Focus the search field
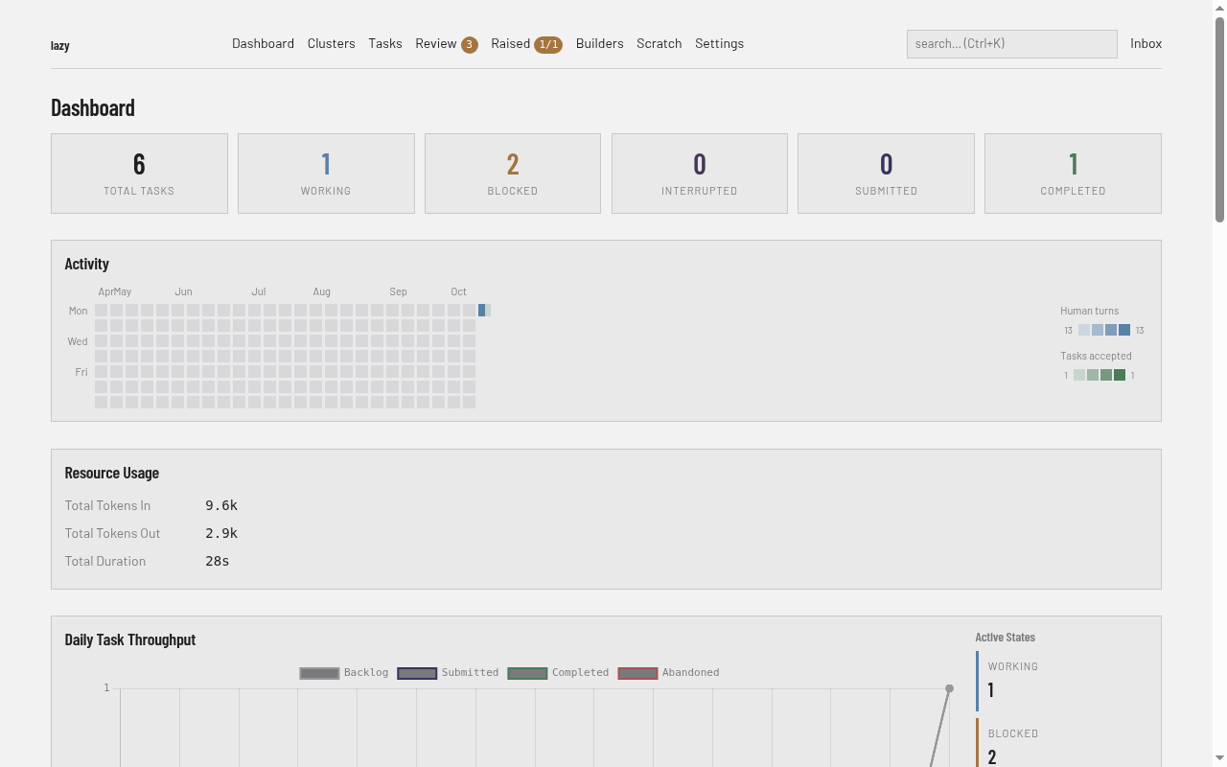 point(1011,43)
